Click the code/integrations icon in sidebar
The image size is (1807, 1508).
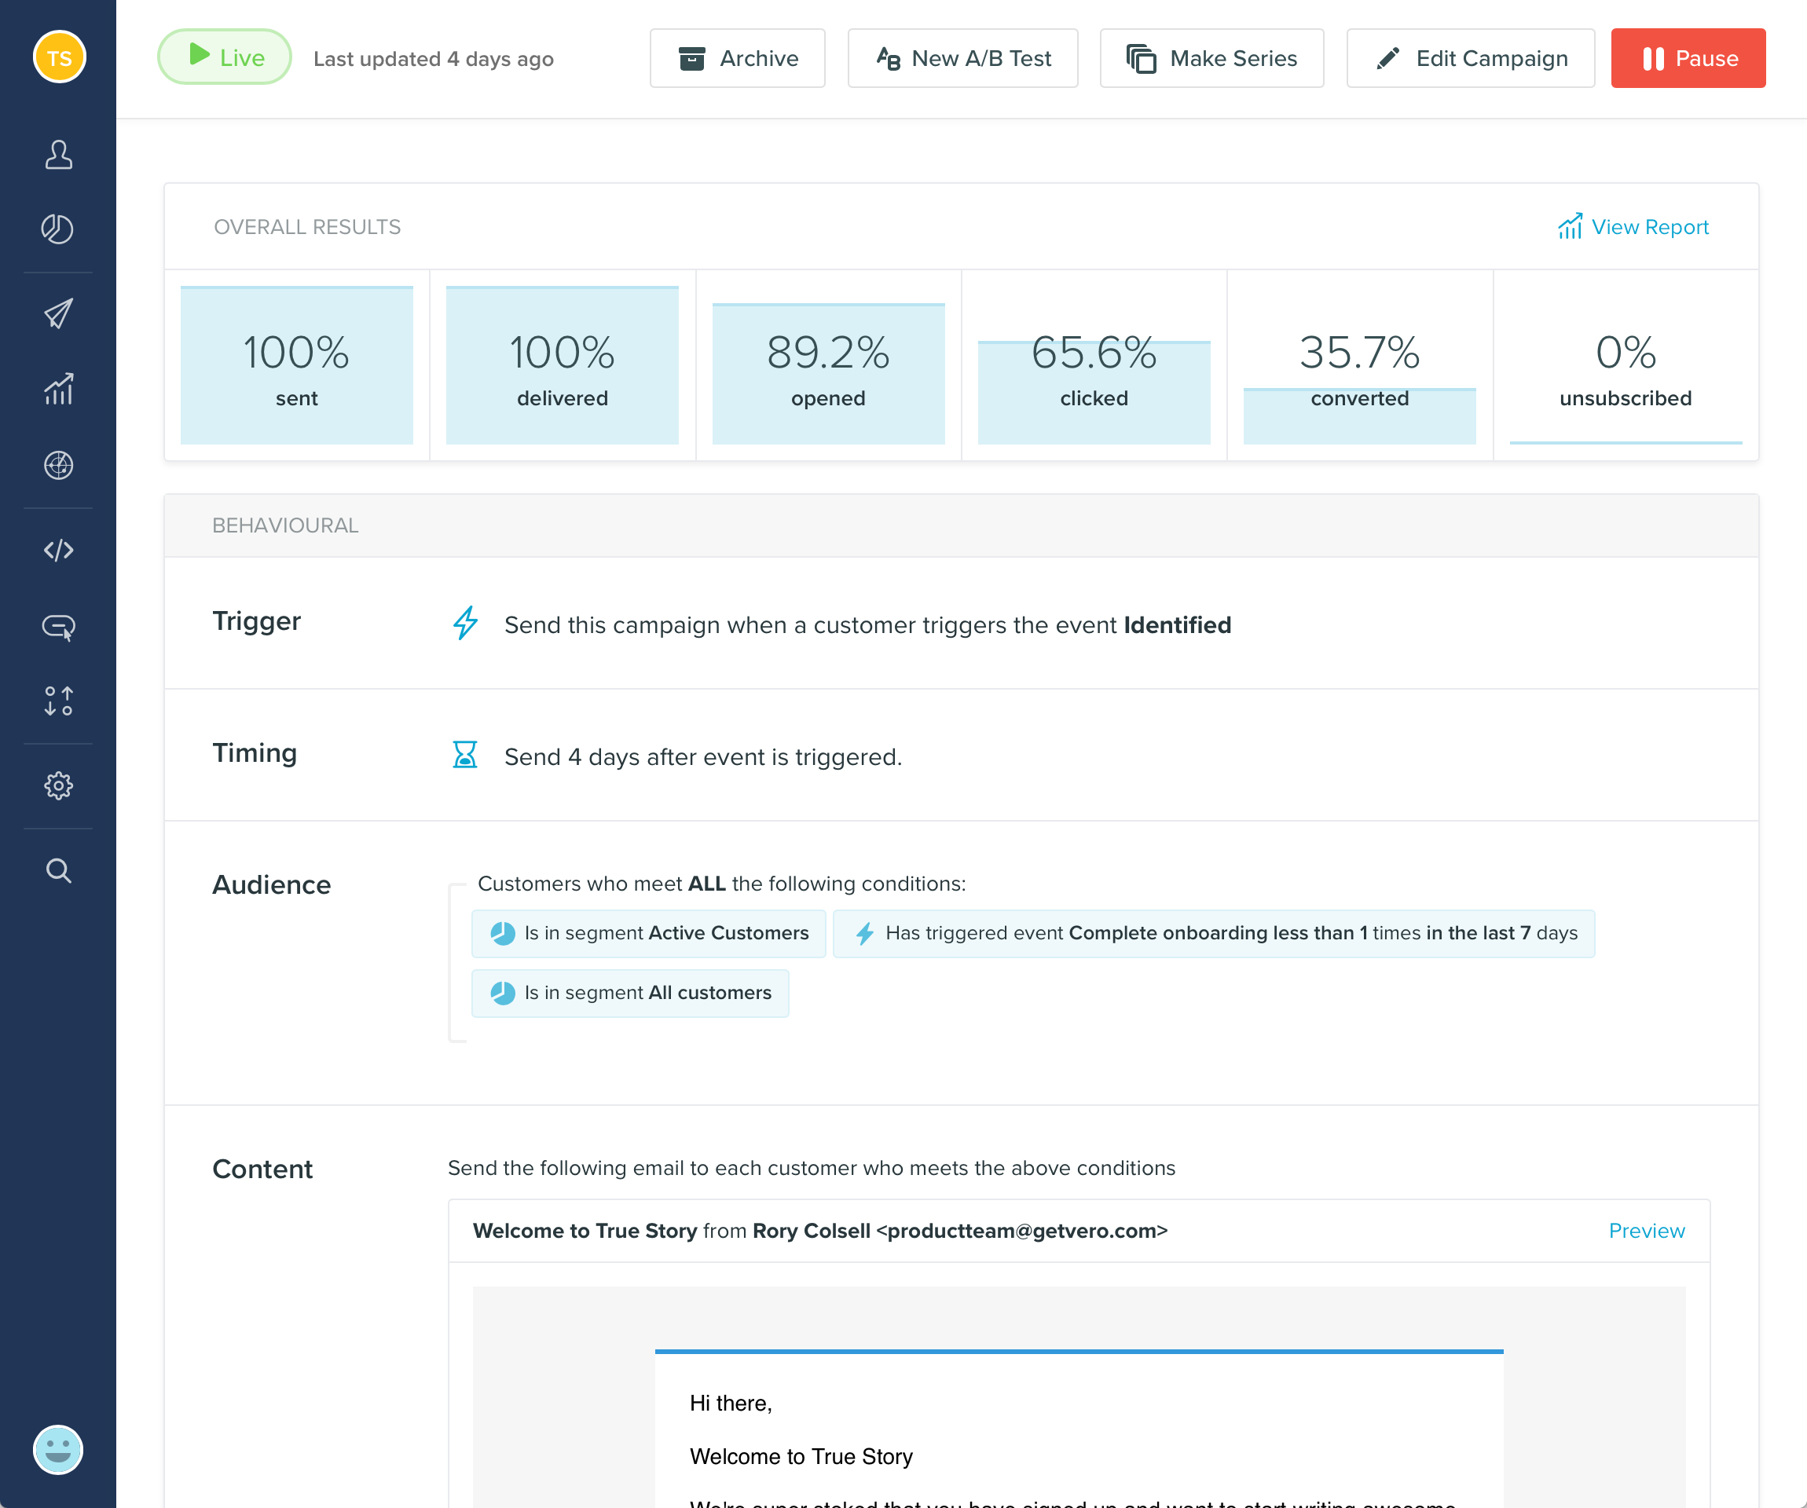(x=57, y=549)
